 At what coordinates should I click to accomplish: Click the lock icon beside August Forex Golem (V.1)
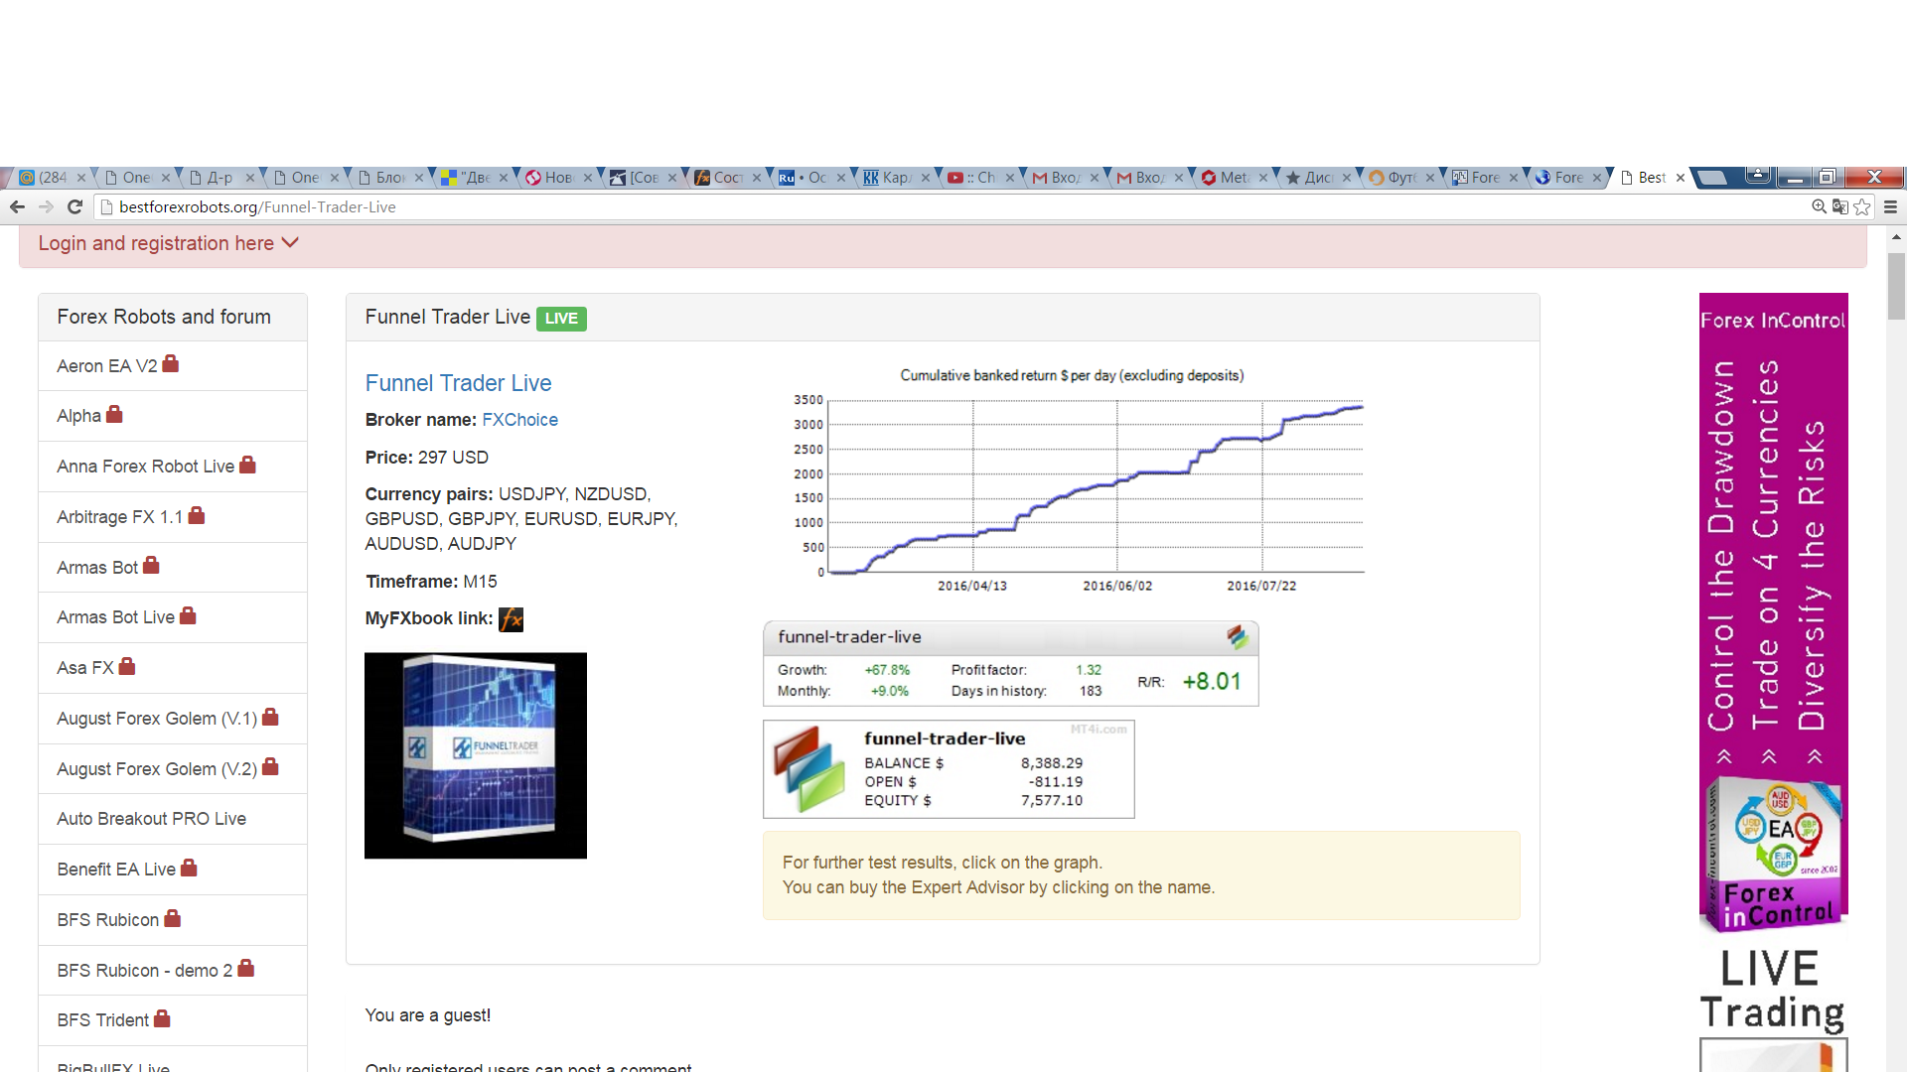click(x=270, y=717)
